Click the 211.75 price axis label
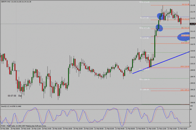 click(193, 12)
